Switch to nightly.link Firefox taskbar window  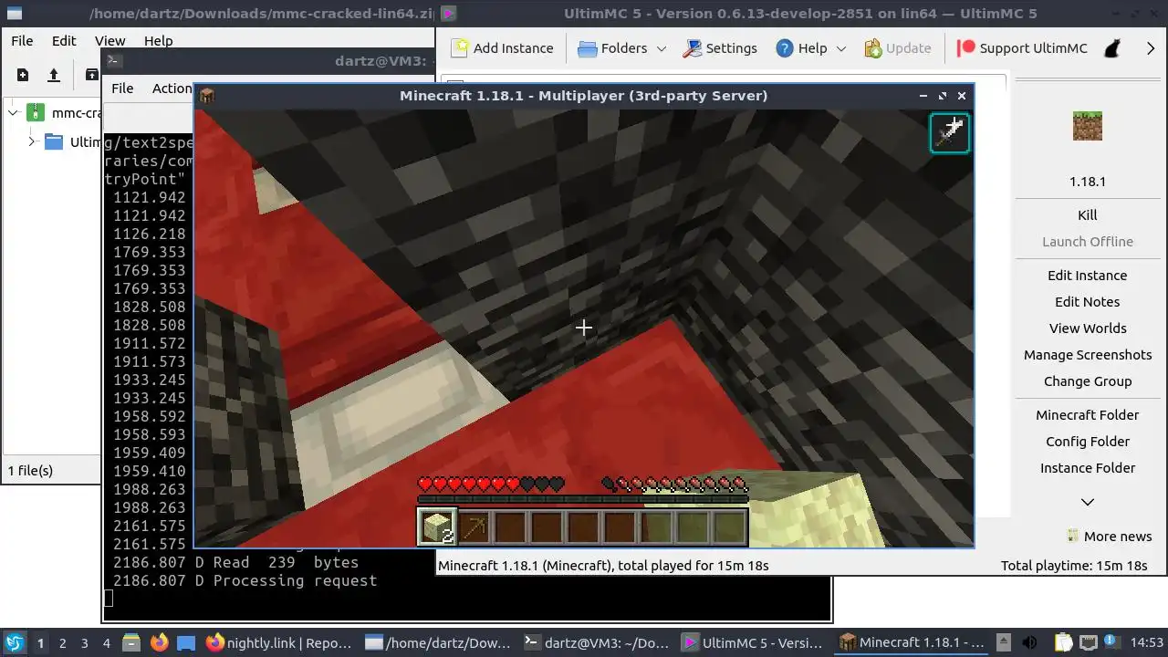click(x=280, y=642)
